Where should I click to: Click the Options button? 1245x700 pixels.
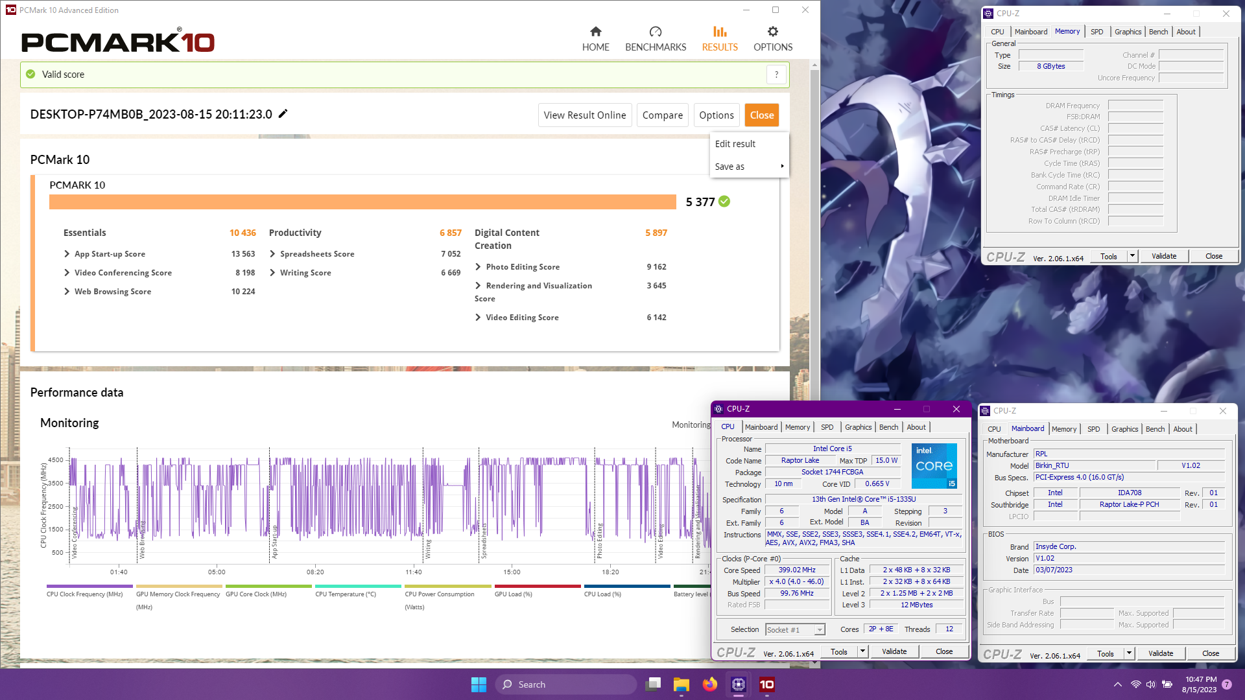pyautogui.click(x=717, y=115)
